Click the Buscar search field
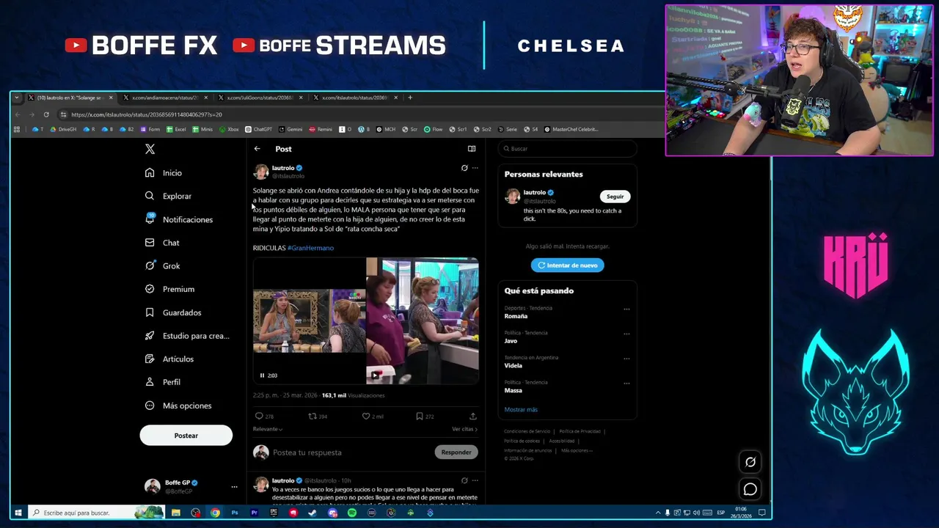Viewport: 939px width, 528px height. pos(568,149)
